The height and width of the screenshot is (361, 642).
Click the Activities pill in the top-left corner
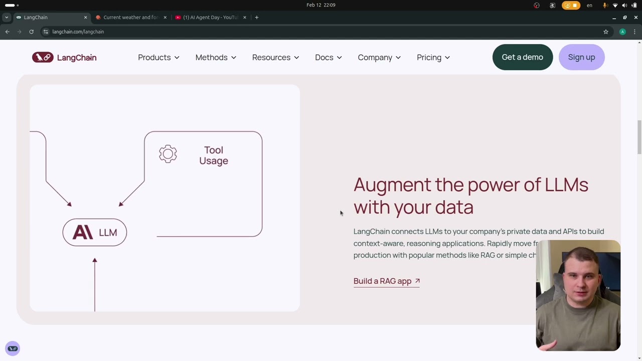tap(11, 5)
